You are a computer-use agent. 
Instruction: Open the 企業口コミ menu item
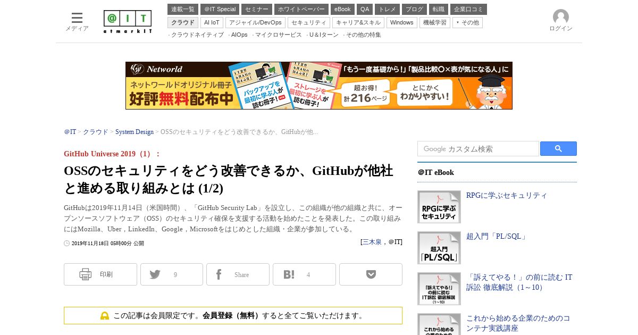tap(468, 9)
